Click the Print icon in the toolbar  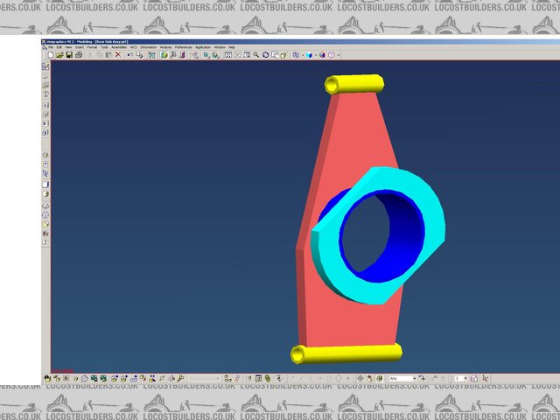pos(79,54)
